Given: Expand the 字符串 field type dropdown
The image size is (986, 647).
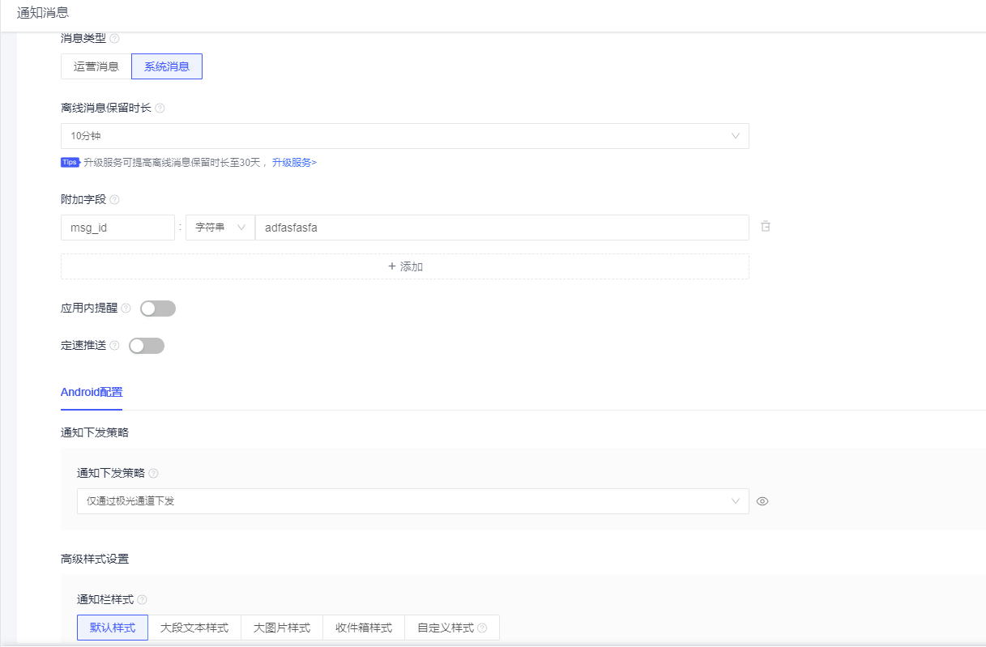Looking at the screenshot, I should coord(220,228).
